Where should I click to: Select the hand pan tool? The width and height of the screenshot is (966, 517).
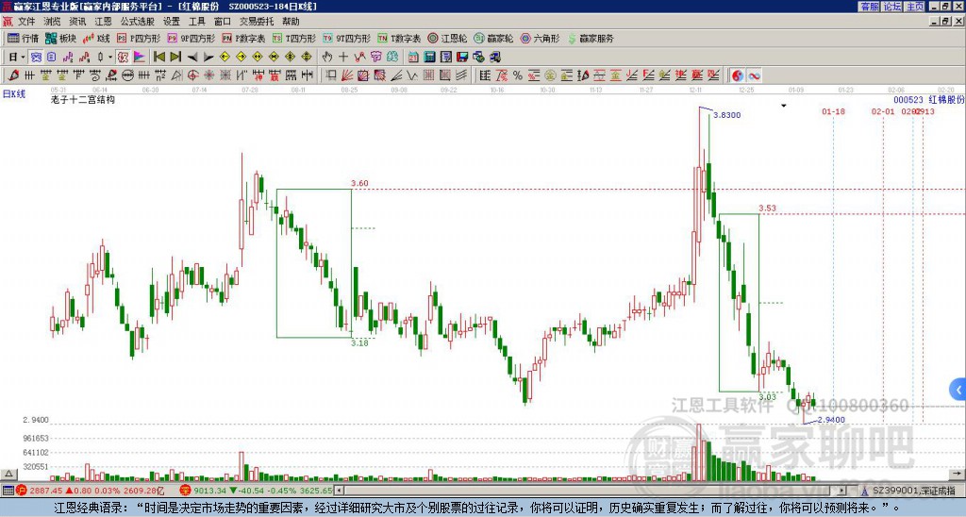click(326, 57)
